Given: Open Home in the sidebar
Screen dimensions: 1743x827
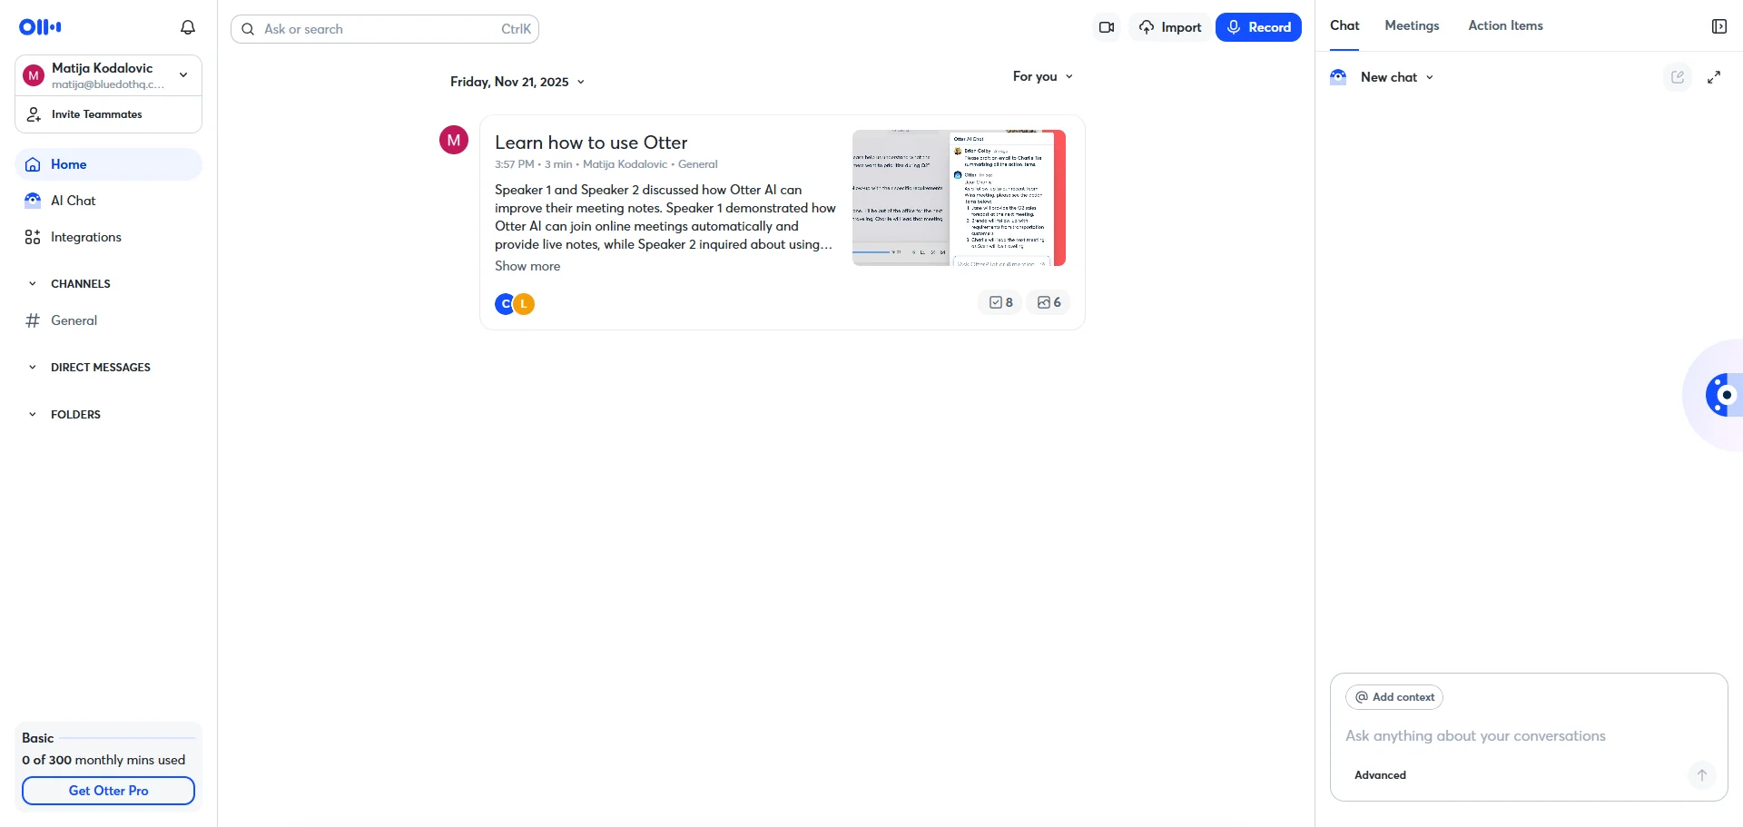Looking at the screenshot, I should point(108,164).
